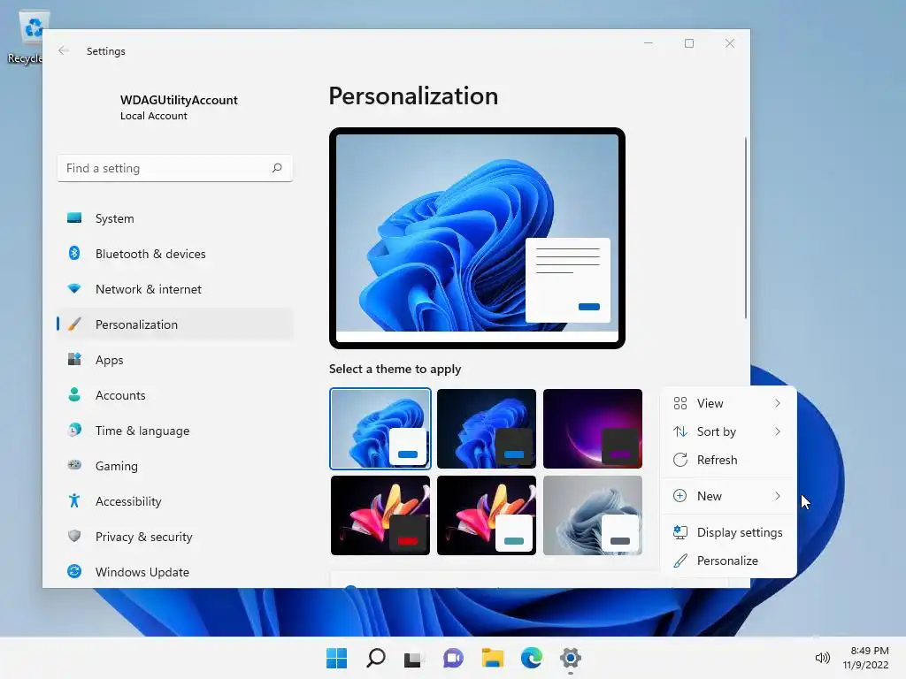The height and width of the screenshot is (679, 906).
Task: Open Task View on the taskbar
Action: pyautogui.click(x=413, y=658)
